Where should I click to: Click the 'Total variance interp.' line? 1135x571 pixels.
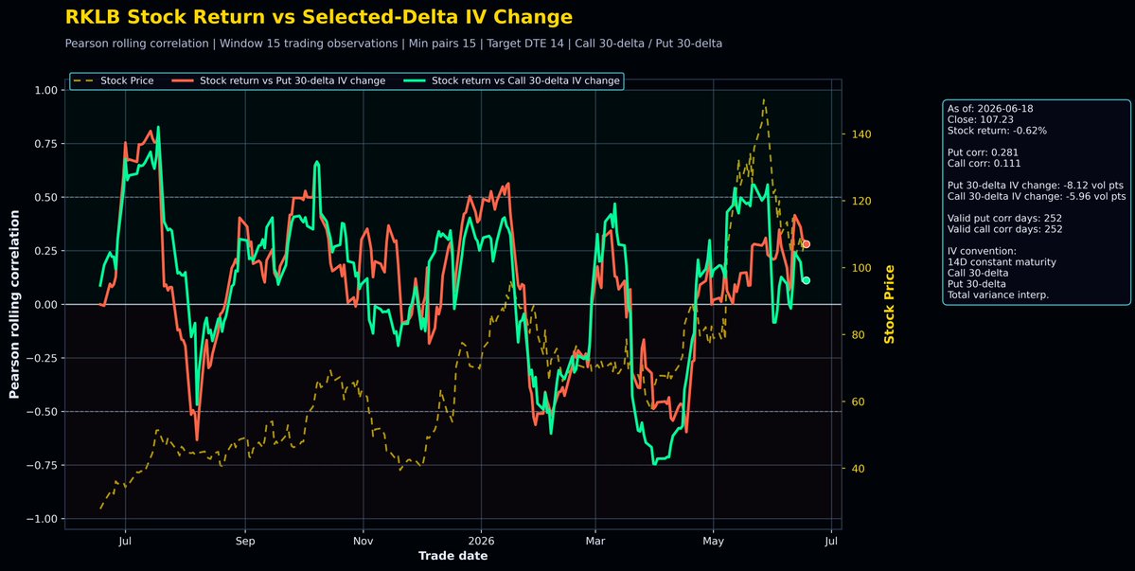998,294
